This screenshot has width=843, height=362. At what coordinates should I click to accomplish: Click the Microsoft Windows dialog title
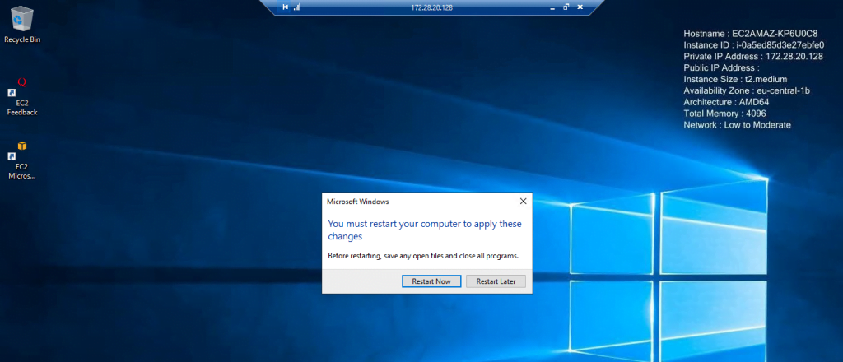(x=357, y=202)
